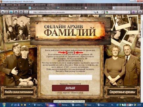Open the Справка menu
Screen dimensions: 143x107
pyautogui.click(x=50, y=5)
